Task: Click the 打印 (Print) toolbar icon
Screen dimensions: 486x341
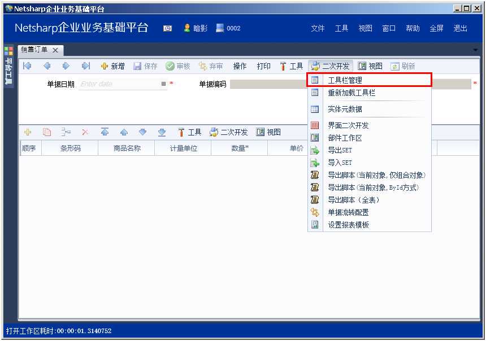Action: (263, 65)
